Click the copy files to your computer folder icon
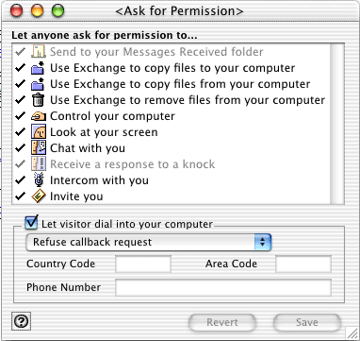 (x=38, y=68)
